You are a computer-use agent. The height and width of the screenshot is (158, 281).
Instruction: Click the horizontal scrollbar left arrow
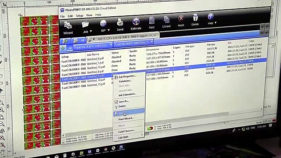63,135
